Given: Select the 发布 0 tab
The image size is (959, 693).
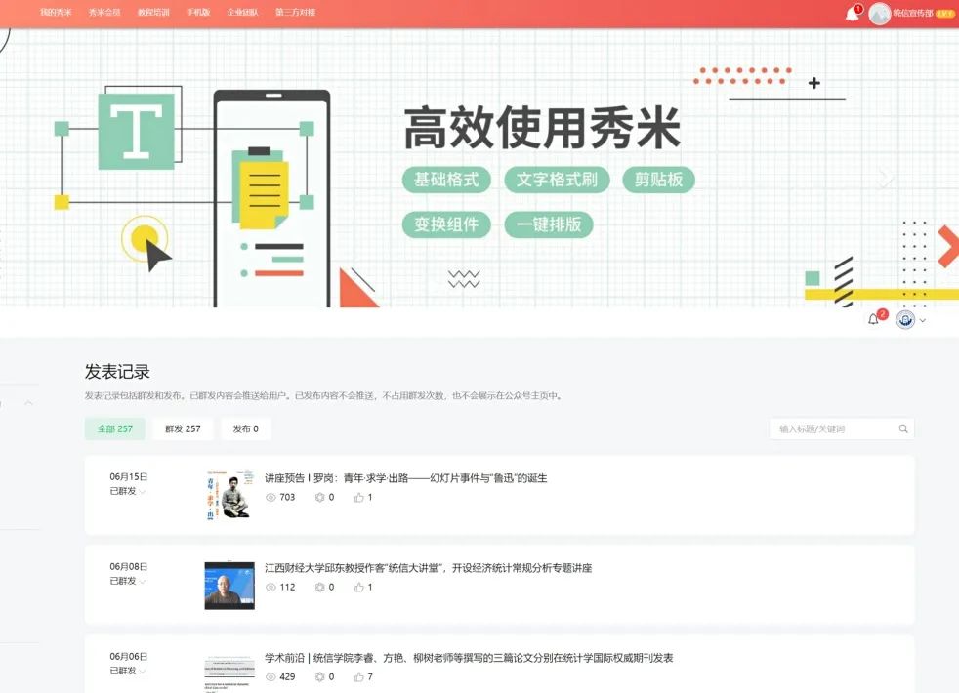Looking at the screenshot, I should 245,428.
